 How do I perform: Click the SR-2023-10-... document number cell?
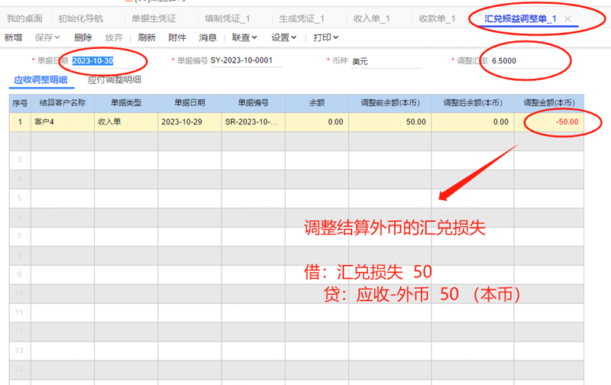pyautogui.click(x=254, y=122)
